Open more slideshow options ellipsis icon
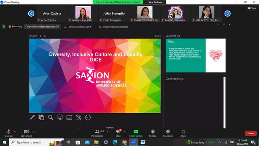The image size is (259, 146). click(x=88, y=117)
